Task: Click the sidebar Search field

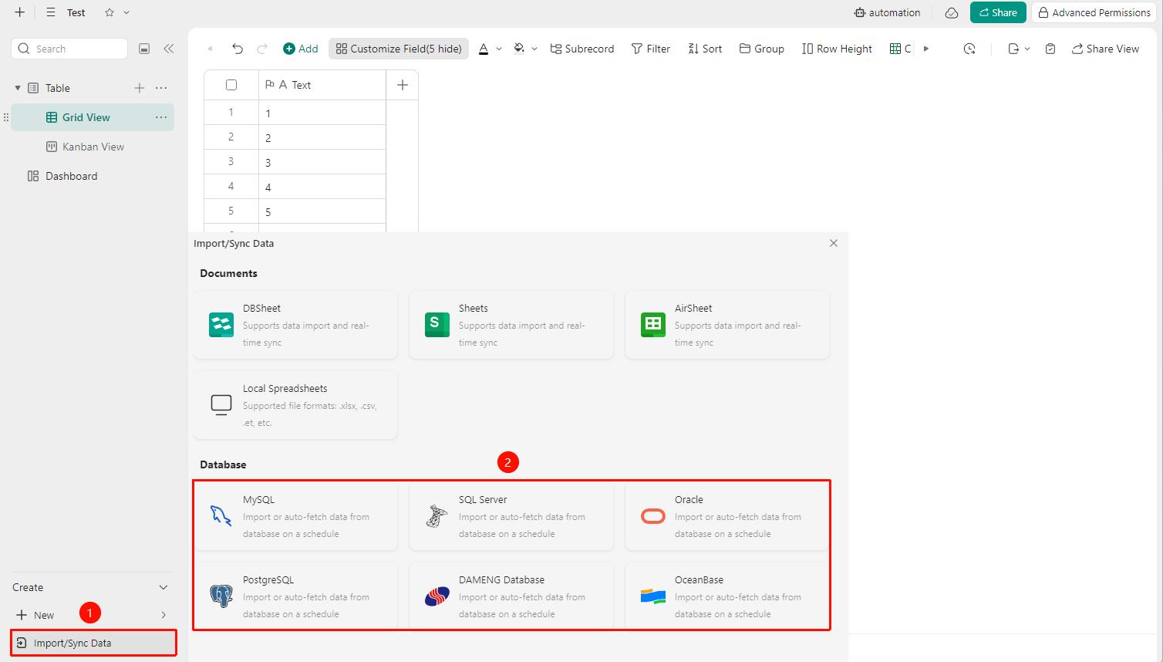Action: click(x=69, y=49)
